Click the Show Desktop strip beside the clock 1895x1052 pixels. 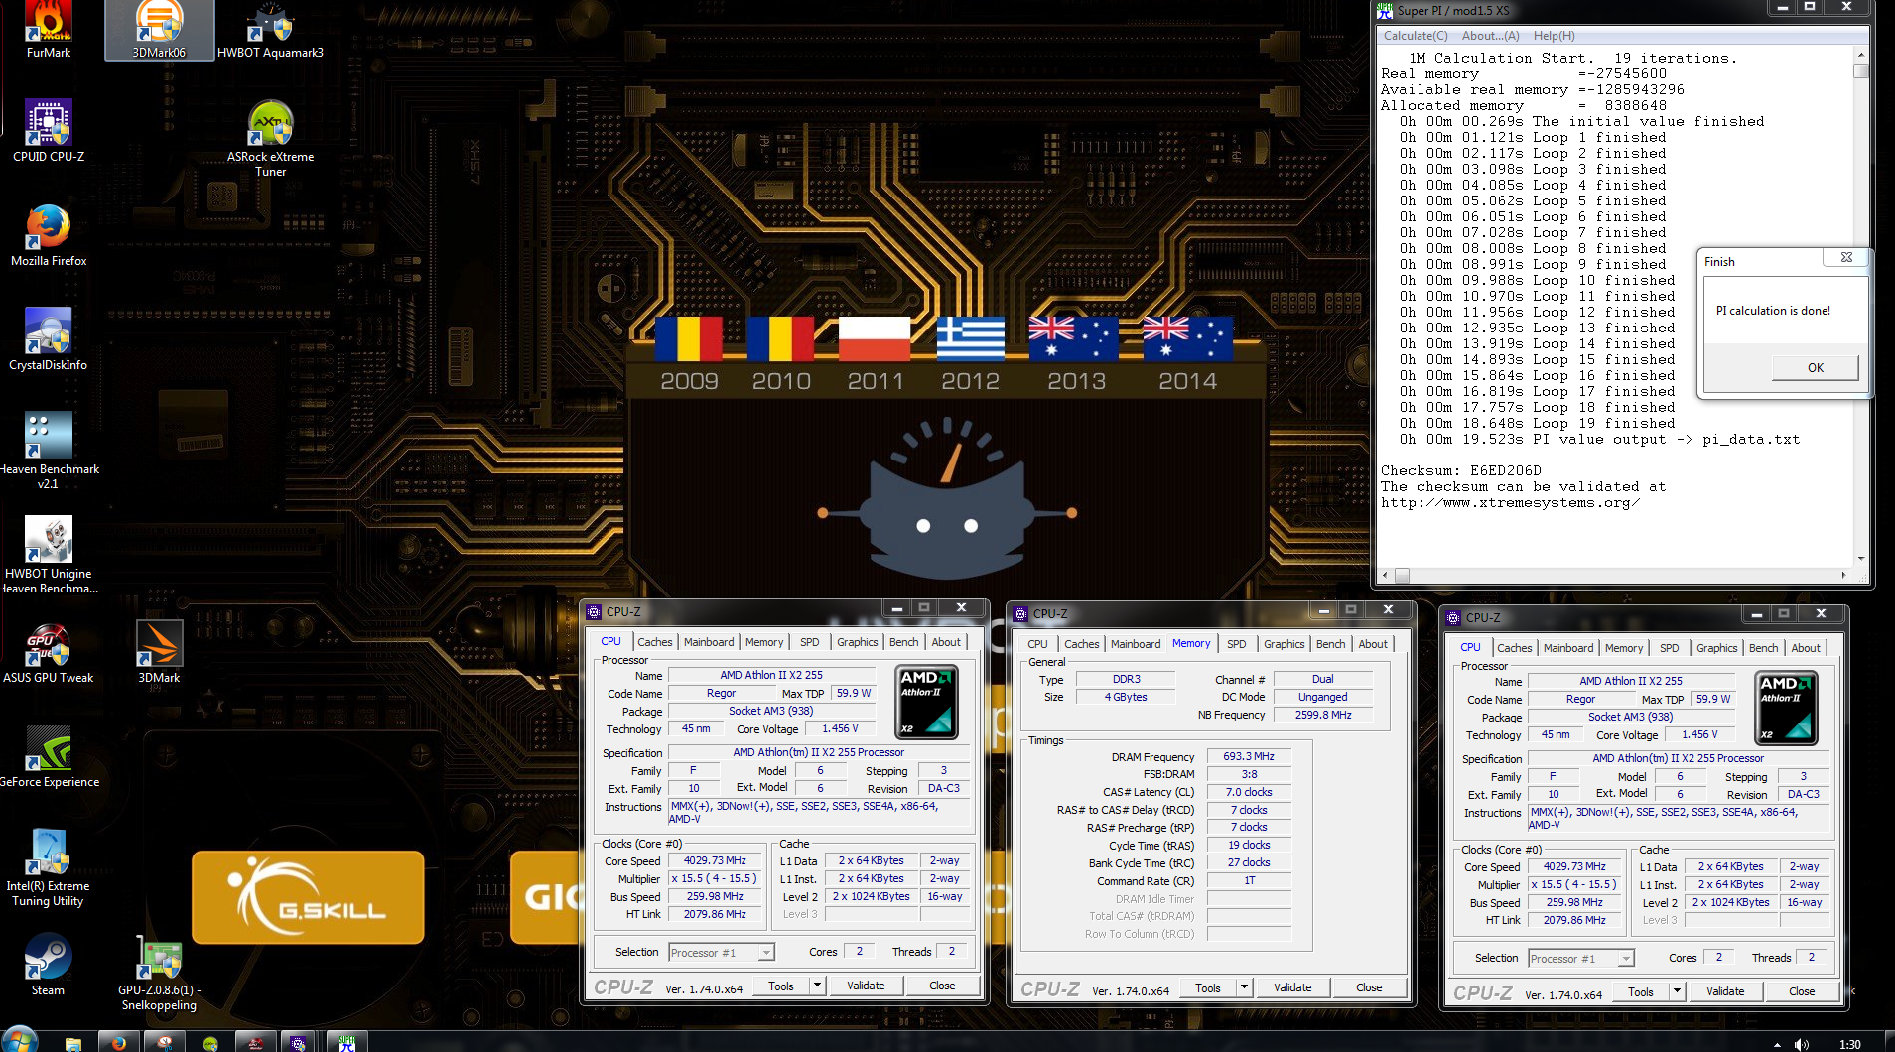[1889, 1042]
